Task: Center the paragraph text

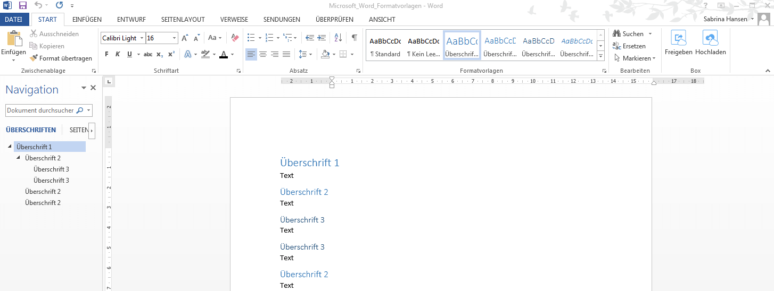Action: (263, 54)
